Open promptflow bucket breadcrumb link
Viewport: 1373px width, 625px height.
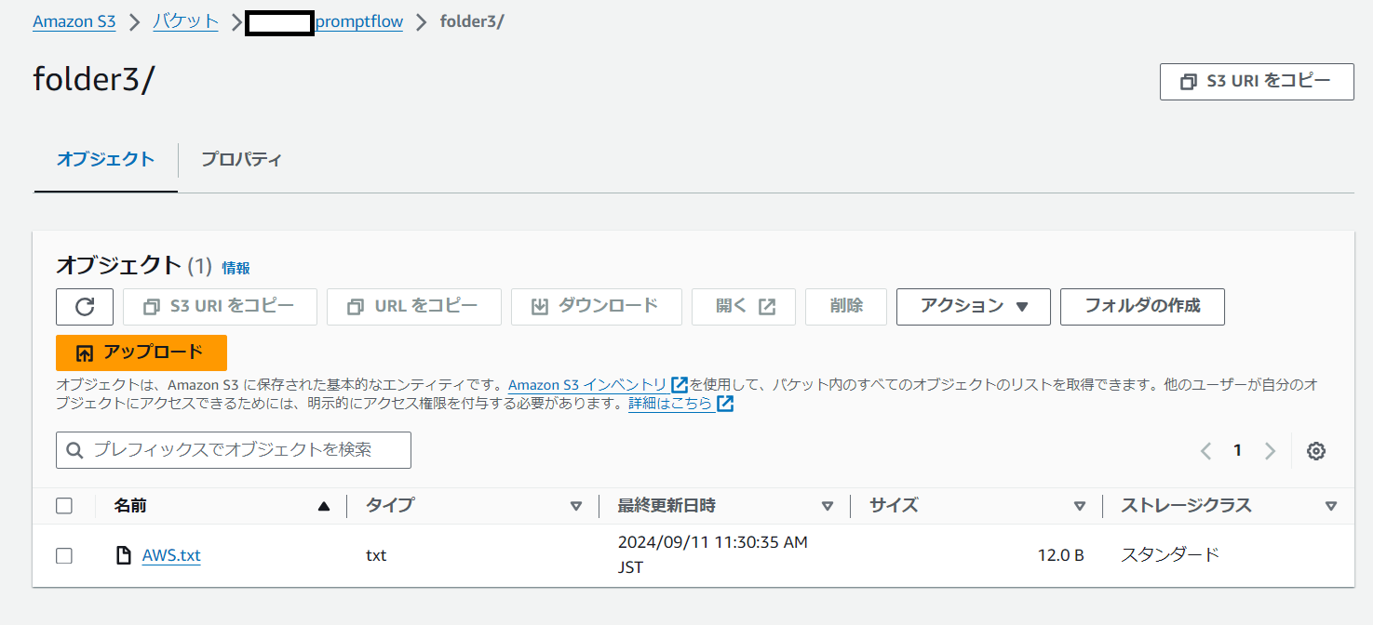(359, 21)
